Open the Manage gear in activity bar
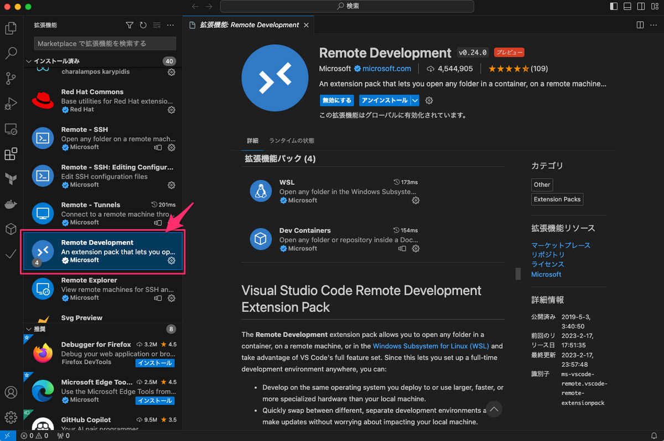The height and width of the screenshot is (441, 664). tap(11, 417)
